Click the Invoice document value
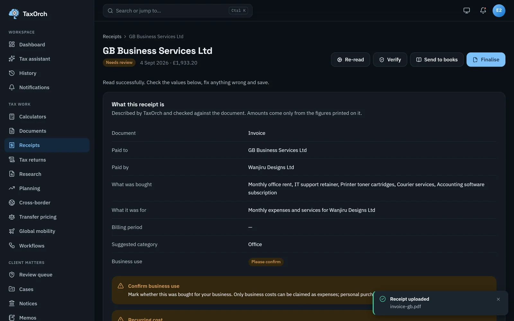The width and height of the screenshot is (514, 321). 257,133
